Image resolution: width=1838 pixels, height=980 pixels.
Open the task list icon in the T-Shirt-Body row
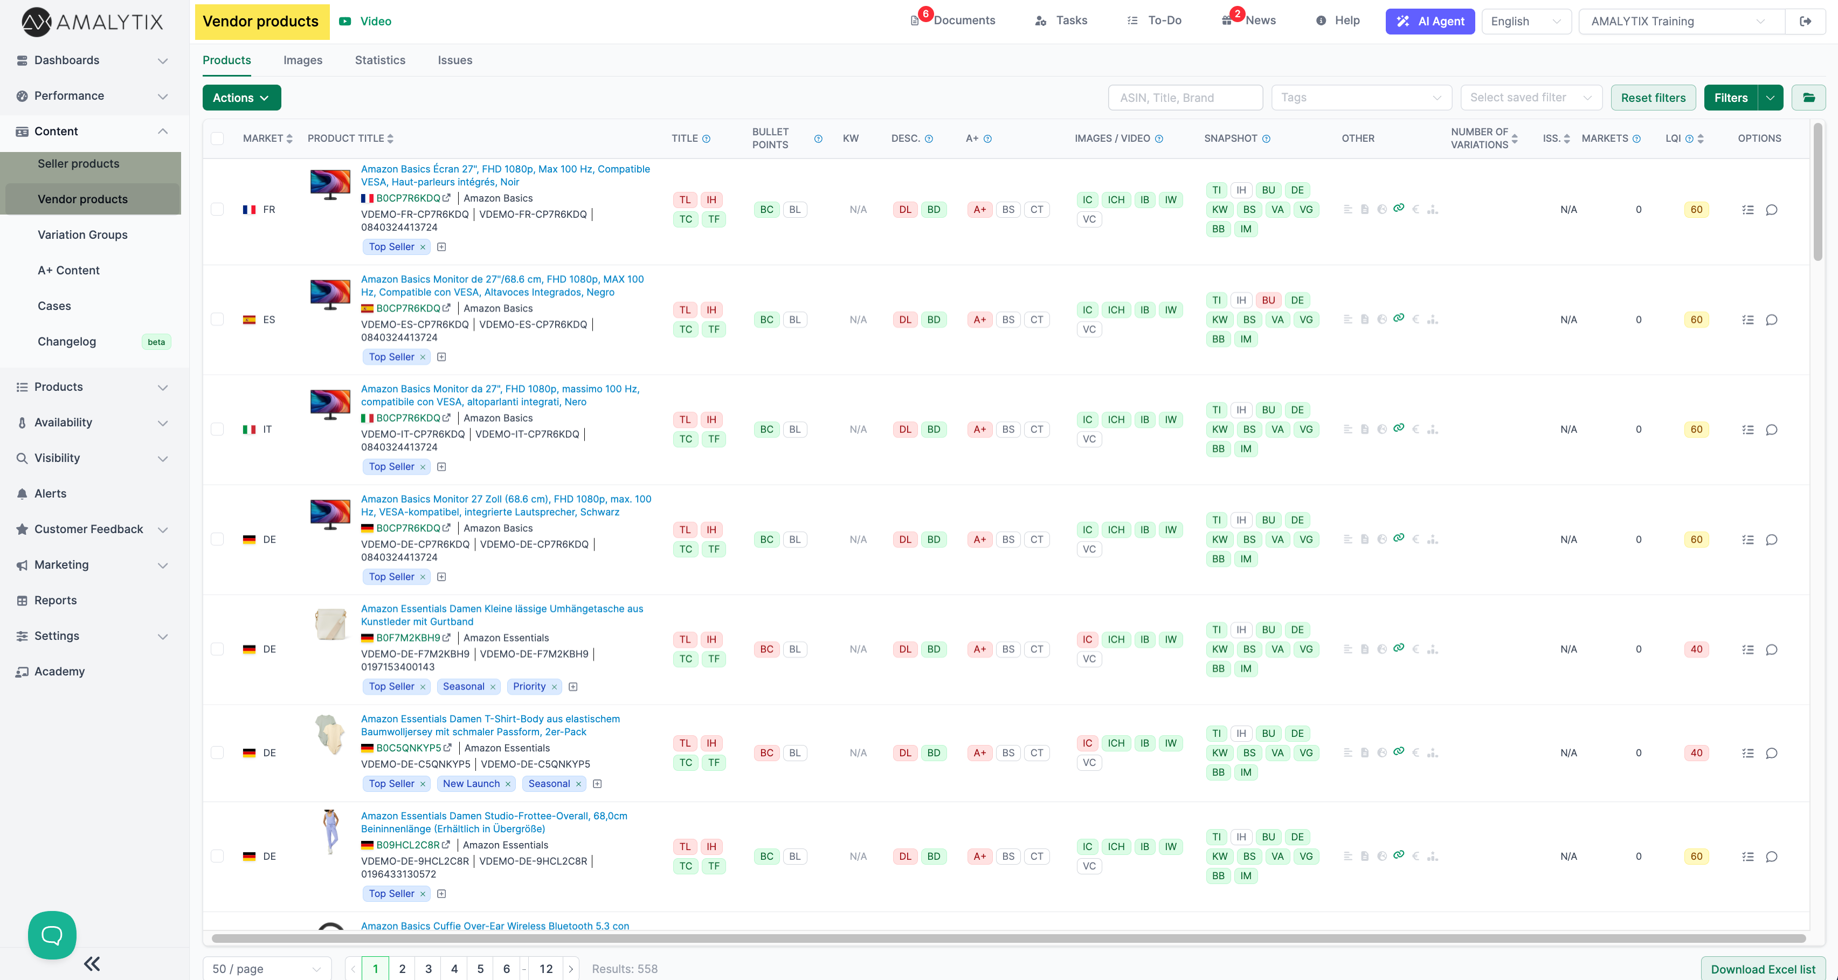coord(1748,753)
